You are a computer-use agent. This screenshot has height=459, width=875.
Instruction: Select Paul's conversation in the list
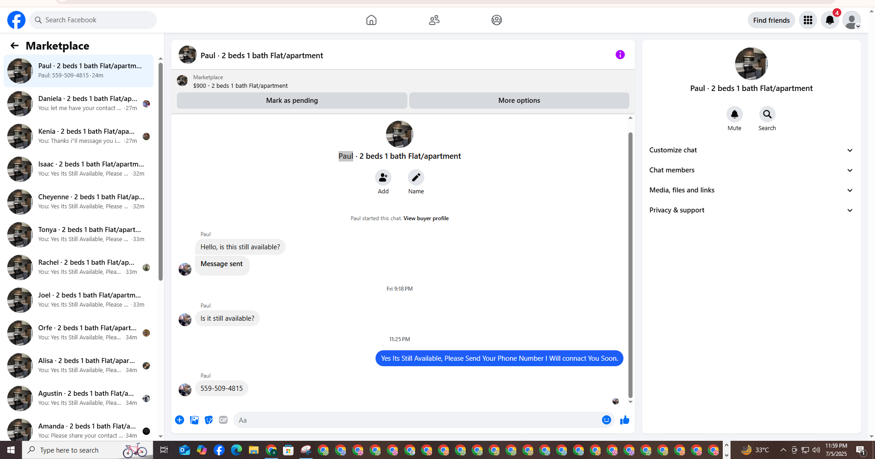point(78,71)
